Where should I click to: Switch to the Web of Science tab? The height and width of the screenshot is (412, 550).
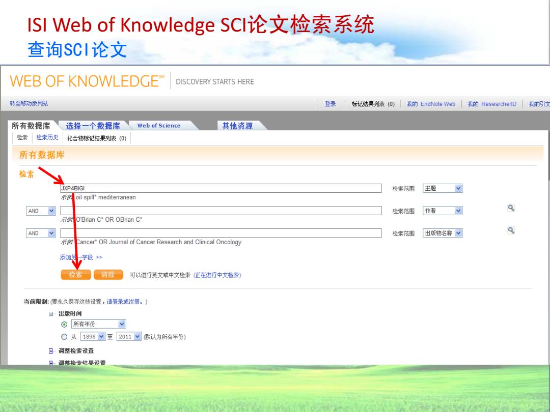pos(159,126)
